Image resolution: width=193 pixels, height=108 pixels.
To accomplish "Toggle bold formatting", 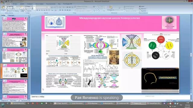I will tap(37, 10).
